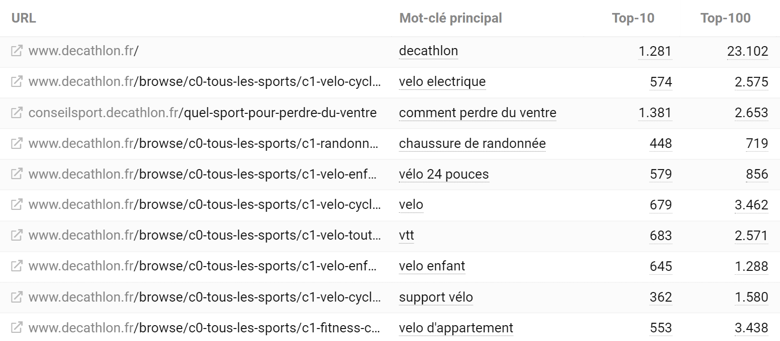
Task: Open the keyword link 'decathlon'
Action: tap(428, 51)
